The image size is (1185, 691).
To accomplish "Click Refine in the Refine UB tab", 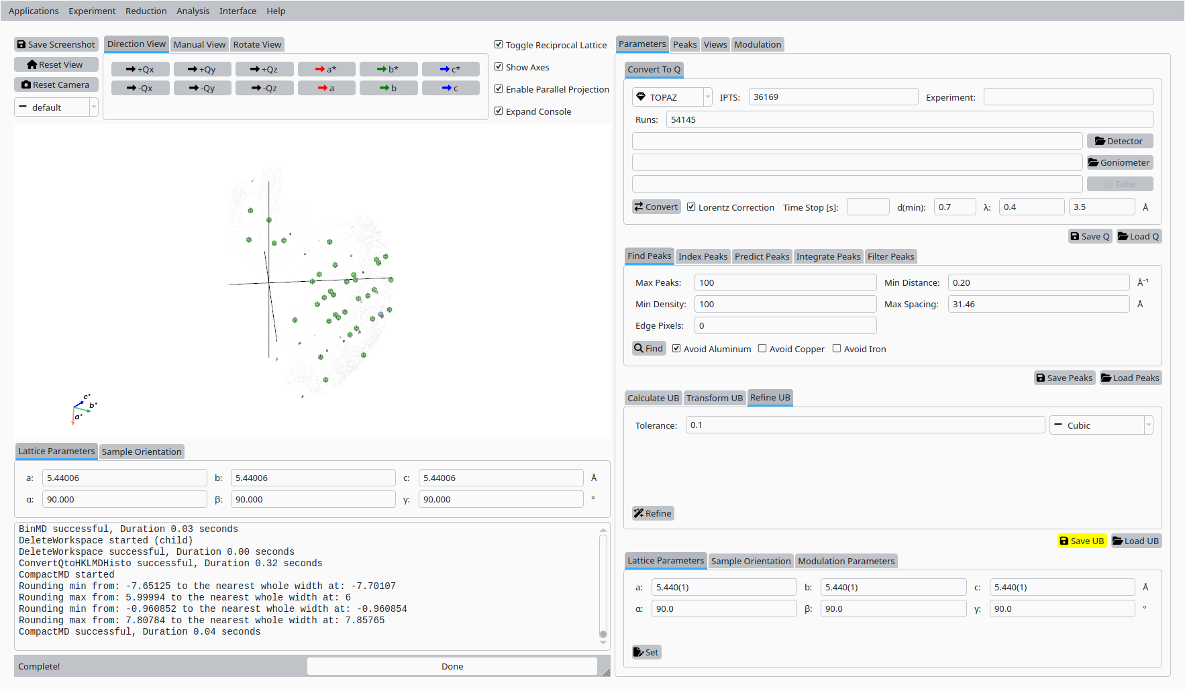I will point(653,513).
